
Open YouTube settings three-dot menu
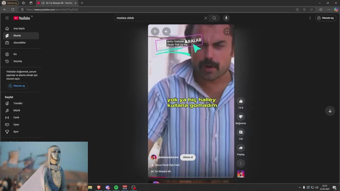[310, 18]
